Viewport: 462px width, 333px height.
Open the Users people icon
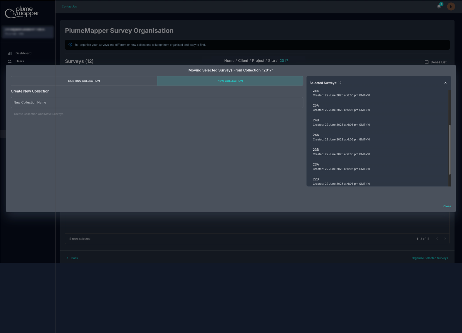10,61
